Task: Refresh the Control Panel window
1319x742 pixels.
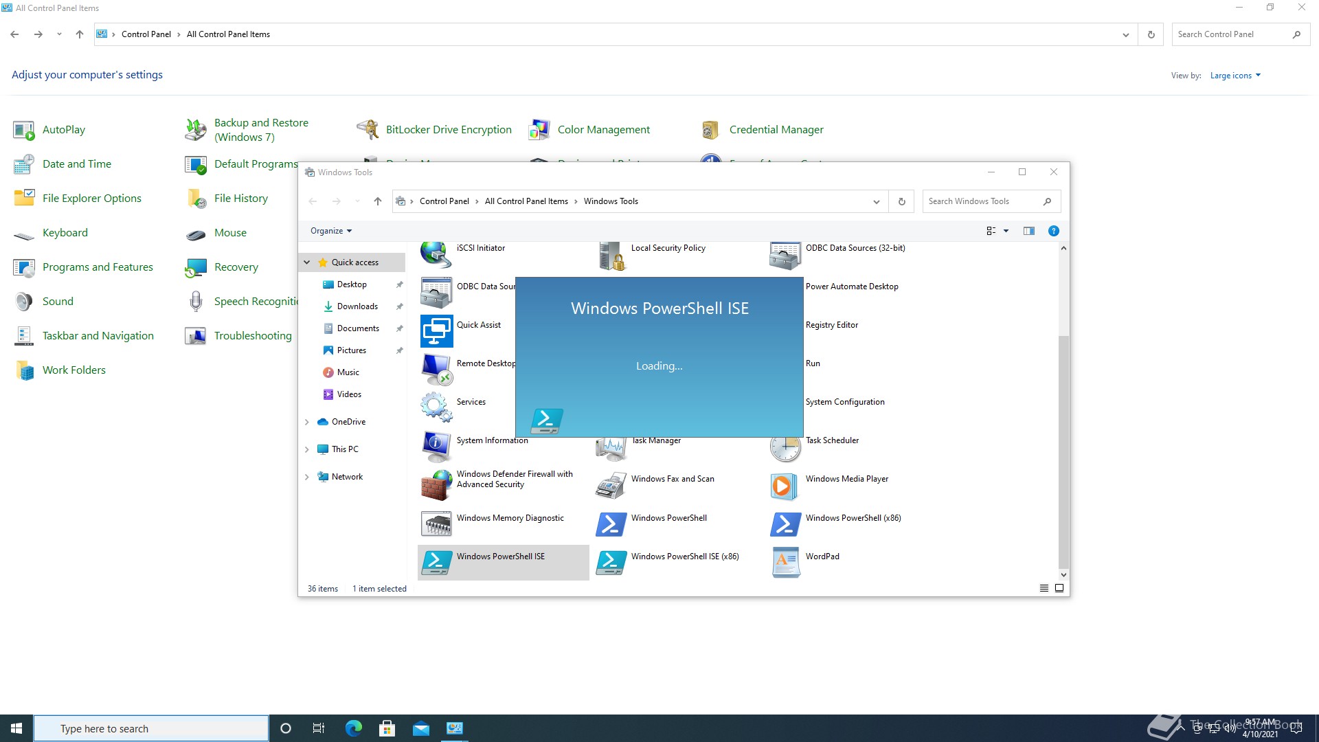Action: (1151, 34)
